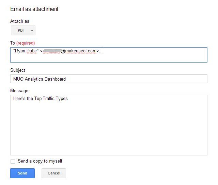Click the 'Send a copy to myself' label
This screenshot has height=185, width=218.
pyautogui.click(x=40, y=161)
